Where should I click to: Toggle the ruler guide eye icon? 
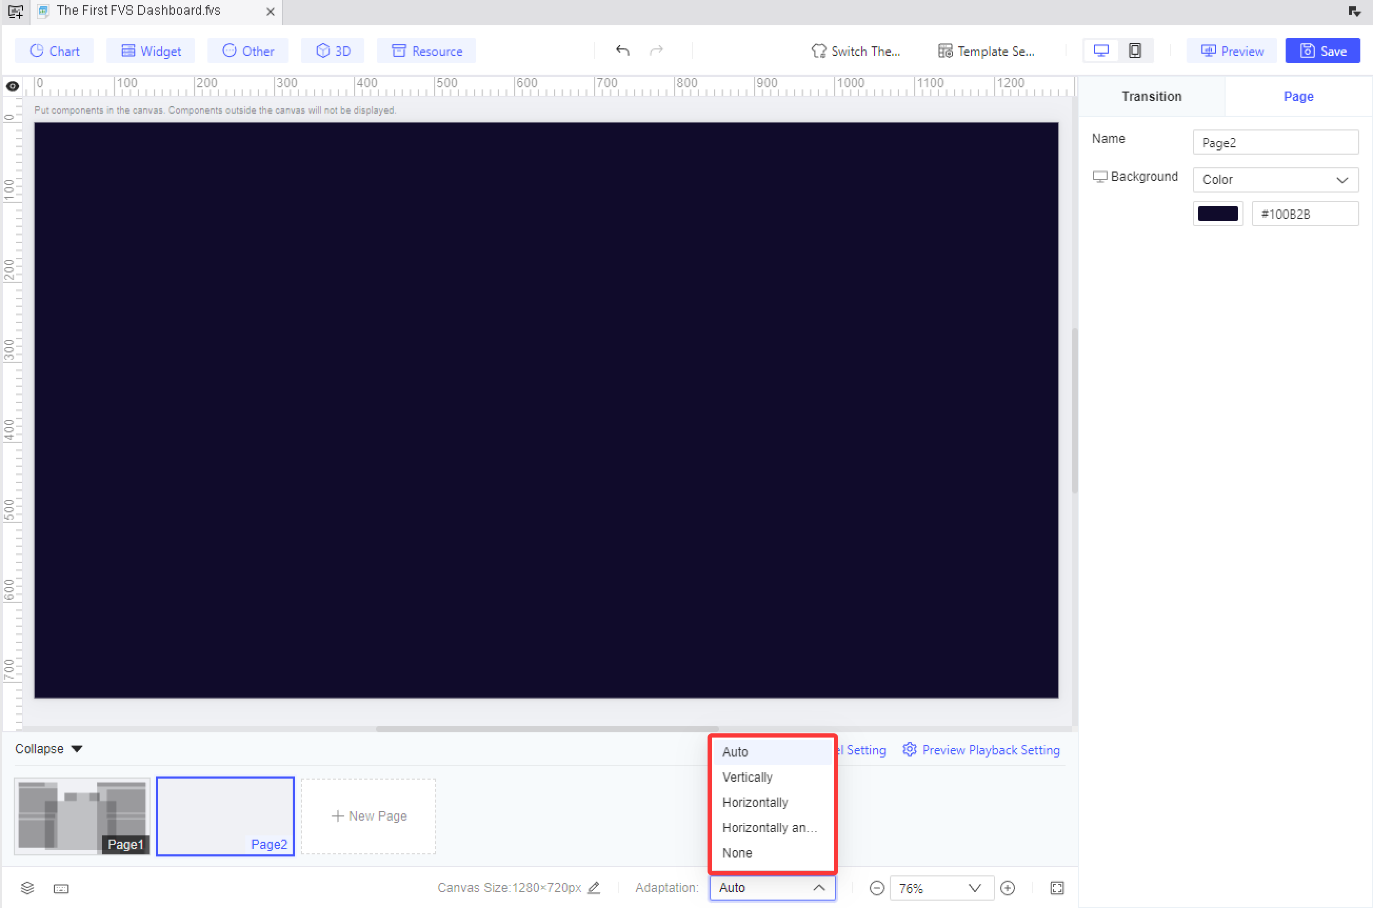(x=12, y=86)
